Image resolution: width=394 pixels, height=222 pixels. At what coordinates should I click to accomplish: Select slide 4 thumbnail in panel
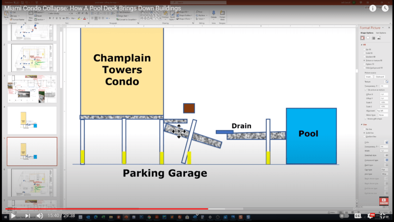click(x=32, y=120)
